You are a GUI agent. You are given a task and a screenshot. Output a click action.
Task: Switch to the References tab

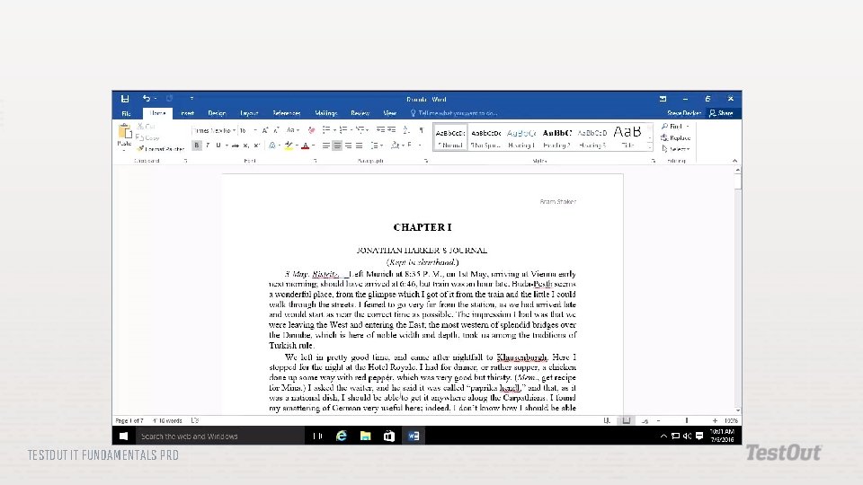[286, 113]
